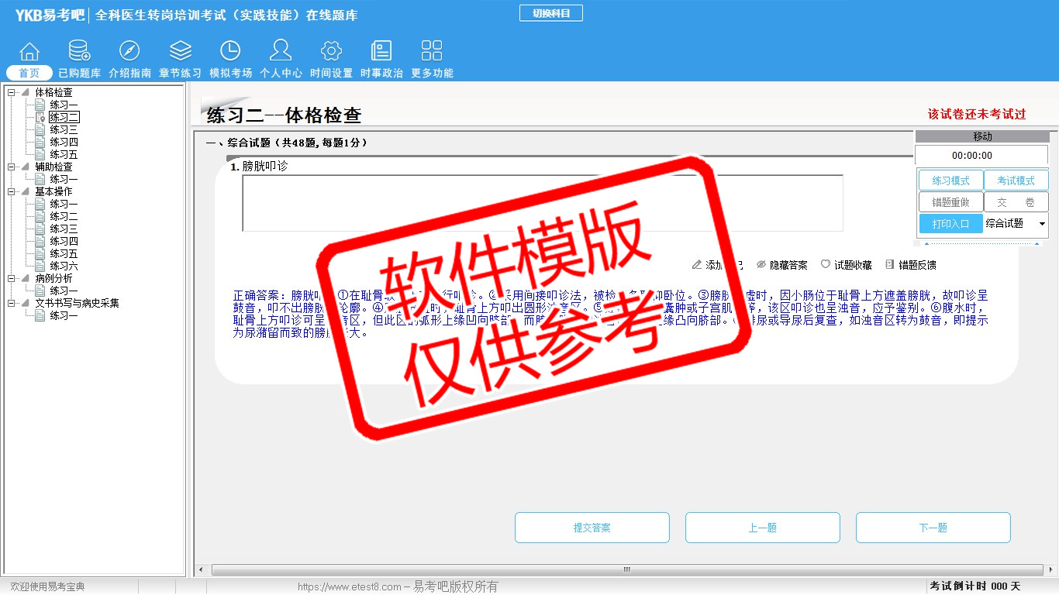
Task: Select 练习一 under 文书书写与病史采集
Action: click(x=64, y=315)
